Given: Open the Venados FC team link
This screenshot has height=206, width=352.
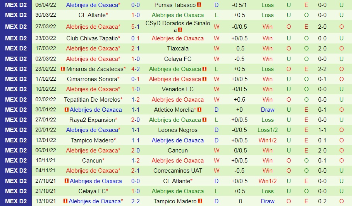Looking at the screenshot, I should click(x=178, y=89).
